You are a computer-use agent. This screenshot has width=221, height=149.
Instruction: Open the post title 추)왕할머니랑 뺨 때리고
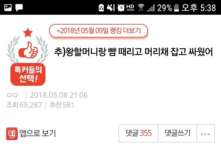(x=133, y=52)
